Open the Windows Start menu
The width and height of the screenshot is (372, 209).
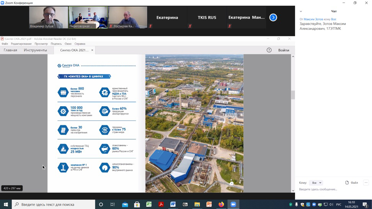point(6,204)
